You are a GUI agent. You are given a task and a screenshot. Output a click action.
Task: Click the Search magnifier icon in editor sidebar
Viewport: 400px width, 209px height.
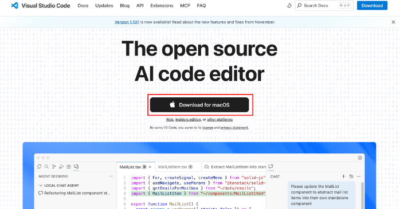[46, 167]
